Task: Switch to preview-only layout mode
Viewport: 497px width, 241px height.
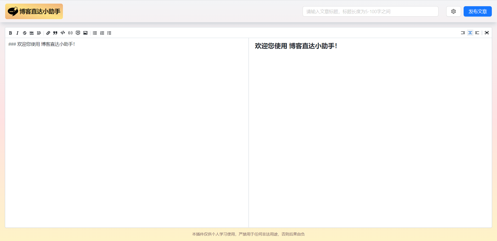Action: (x=477, y=33)
